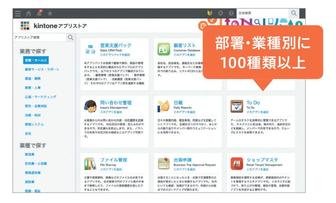Click the magnifier button beside 全体検索
The height and width of the screenshot is (203, 336).
coord(294,13)
